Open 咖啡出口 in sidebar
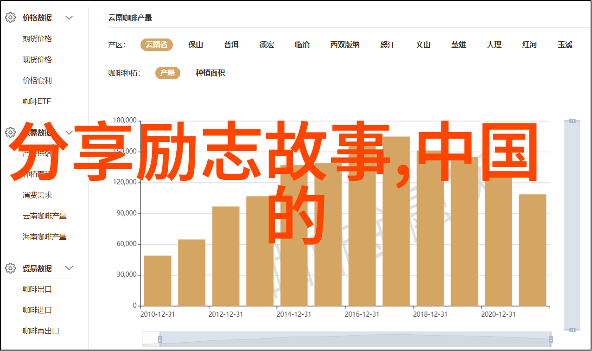The image size is (592, 351). click(38, 289)
